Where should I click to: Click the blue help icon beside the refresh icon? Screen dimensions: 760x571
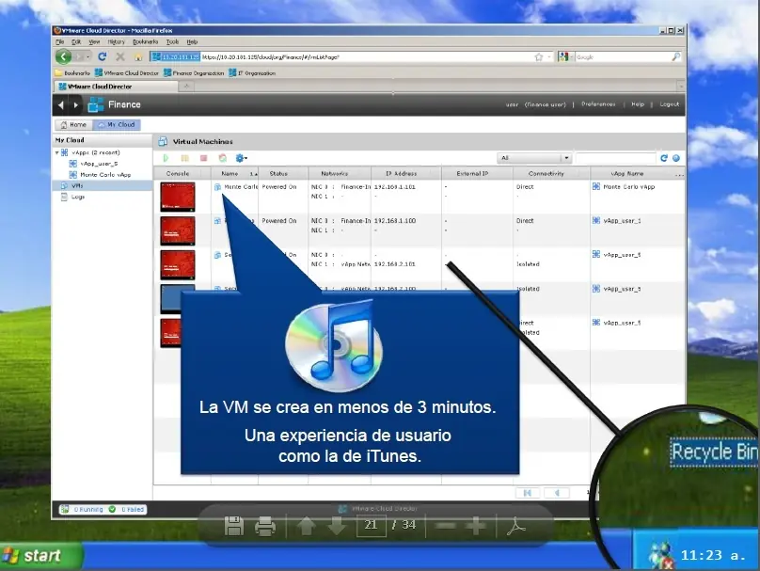click(676, 158)
